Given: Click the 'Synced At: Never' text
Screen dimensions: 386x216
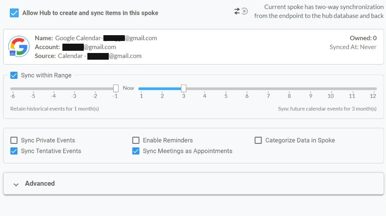Looking at the screenshot, I should pyautogui.click(x=353, y=47).
